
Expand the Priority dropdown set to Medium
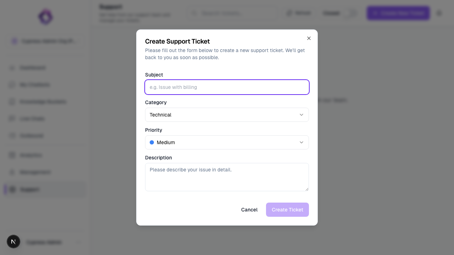coord(227,142)
